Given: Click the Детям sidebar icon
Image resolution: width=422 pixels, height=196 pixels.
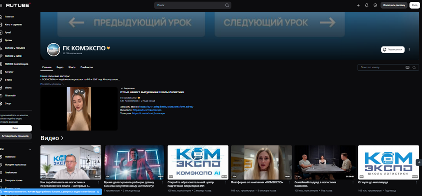Looking at the screenshot, I should [x=1, y=40].
